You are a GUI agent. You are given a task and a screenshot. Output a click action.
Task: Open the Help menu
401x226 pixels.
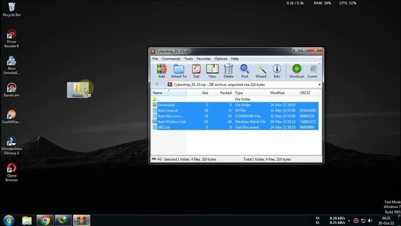point(235,58)
